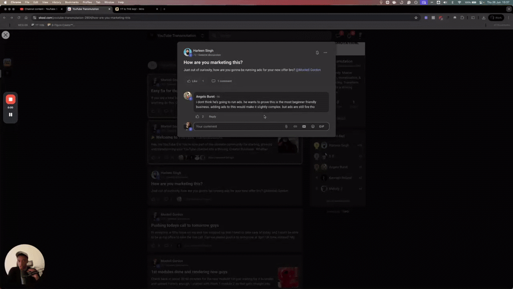Open the 'Work' profile button
513x289 pixels.
click(x=496, y=18)
